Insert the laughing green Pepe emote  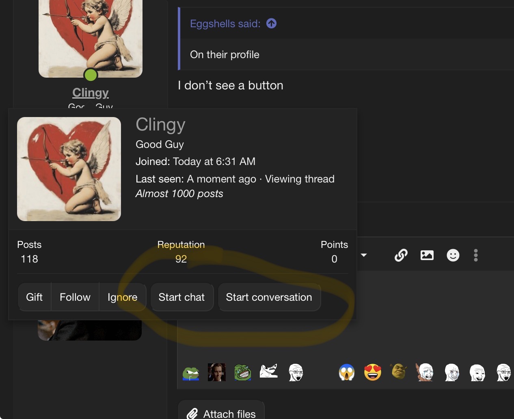(242, 372)
